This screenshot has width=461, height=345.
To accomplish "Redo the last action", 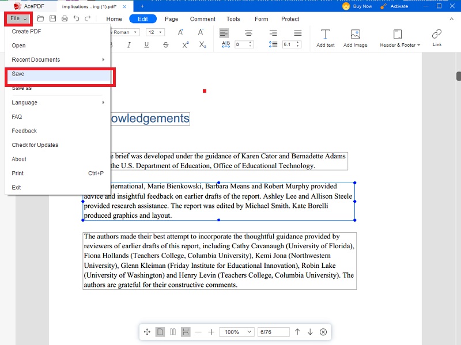I will click(x=88, y=19).
